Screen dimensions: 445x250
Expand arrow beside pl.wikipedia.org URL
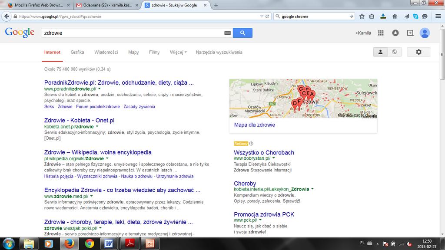pyautogui.click(x=107, y=158)
